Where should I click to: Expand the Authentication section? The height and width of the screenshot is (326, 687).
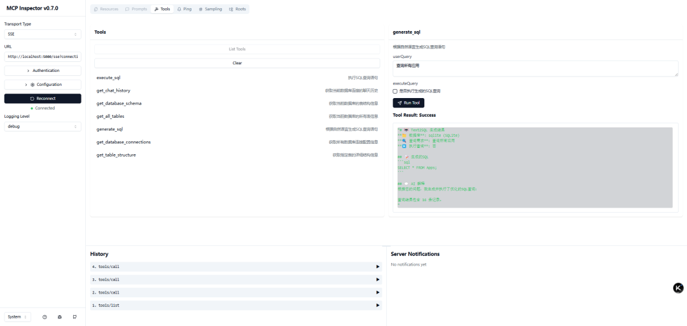pyautogui.click(x=43, y=71)
